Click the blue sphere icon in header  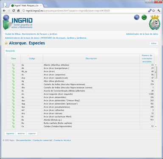137,17
